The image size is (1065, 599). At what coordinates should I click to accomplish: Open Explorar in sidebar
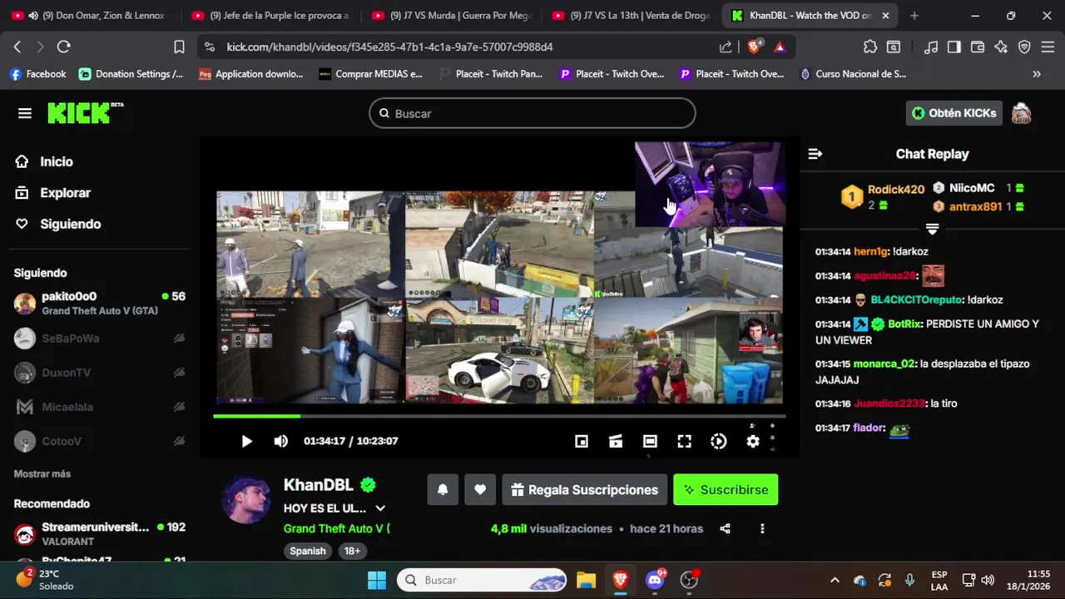[52, 193]
